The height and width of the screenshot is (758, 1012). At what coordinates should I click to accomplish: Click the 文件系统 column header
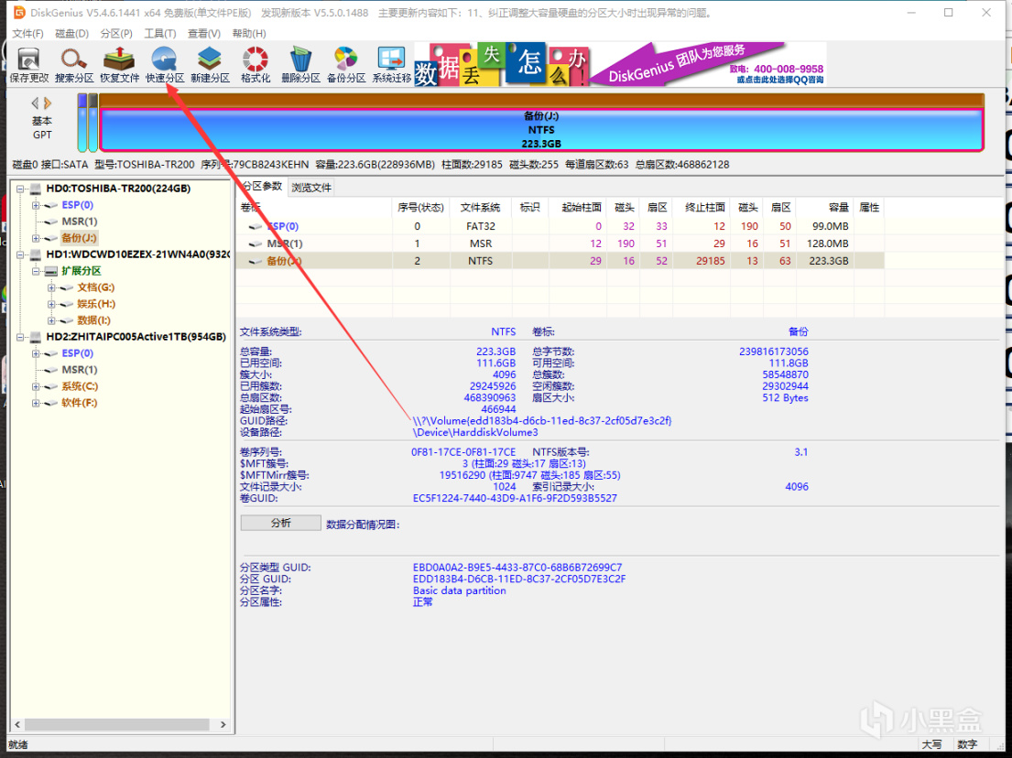point(480,207)
